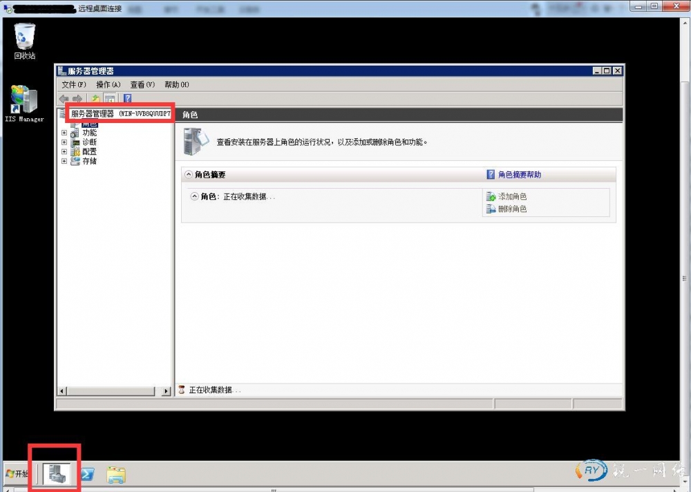Click the 添加角色 link
Screen dimensions: 691x492
tap(512, 197)
